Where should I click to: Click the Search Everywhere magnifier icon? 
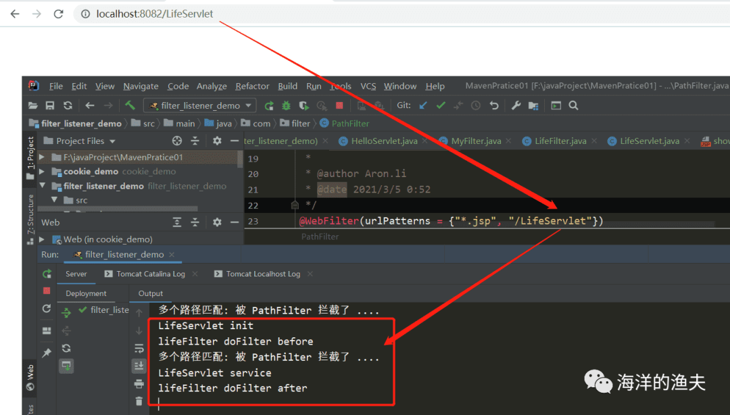tap(574, 105)
